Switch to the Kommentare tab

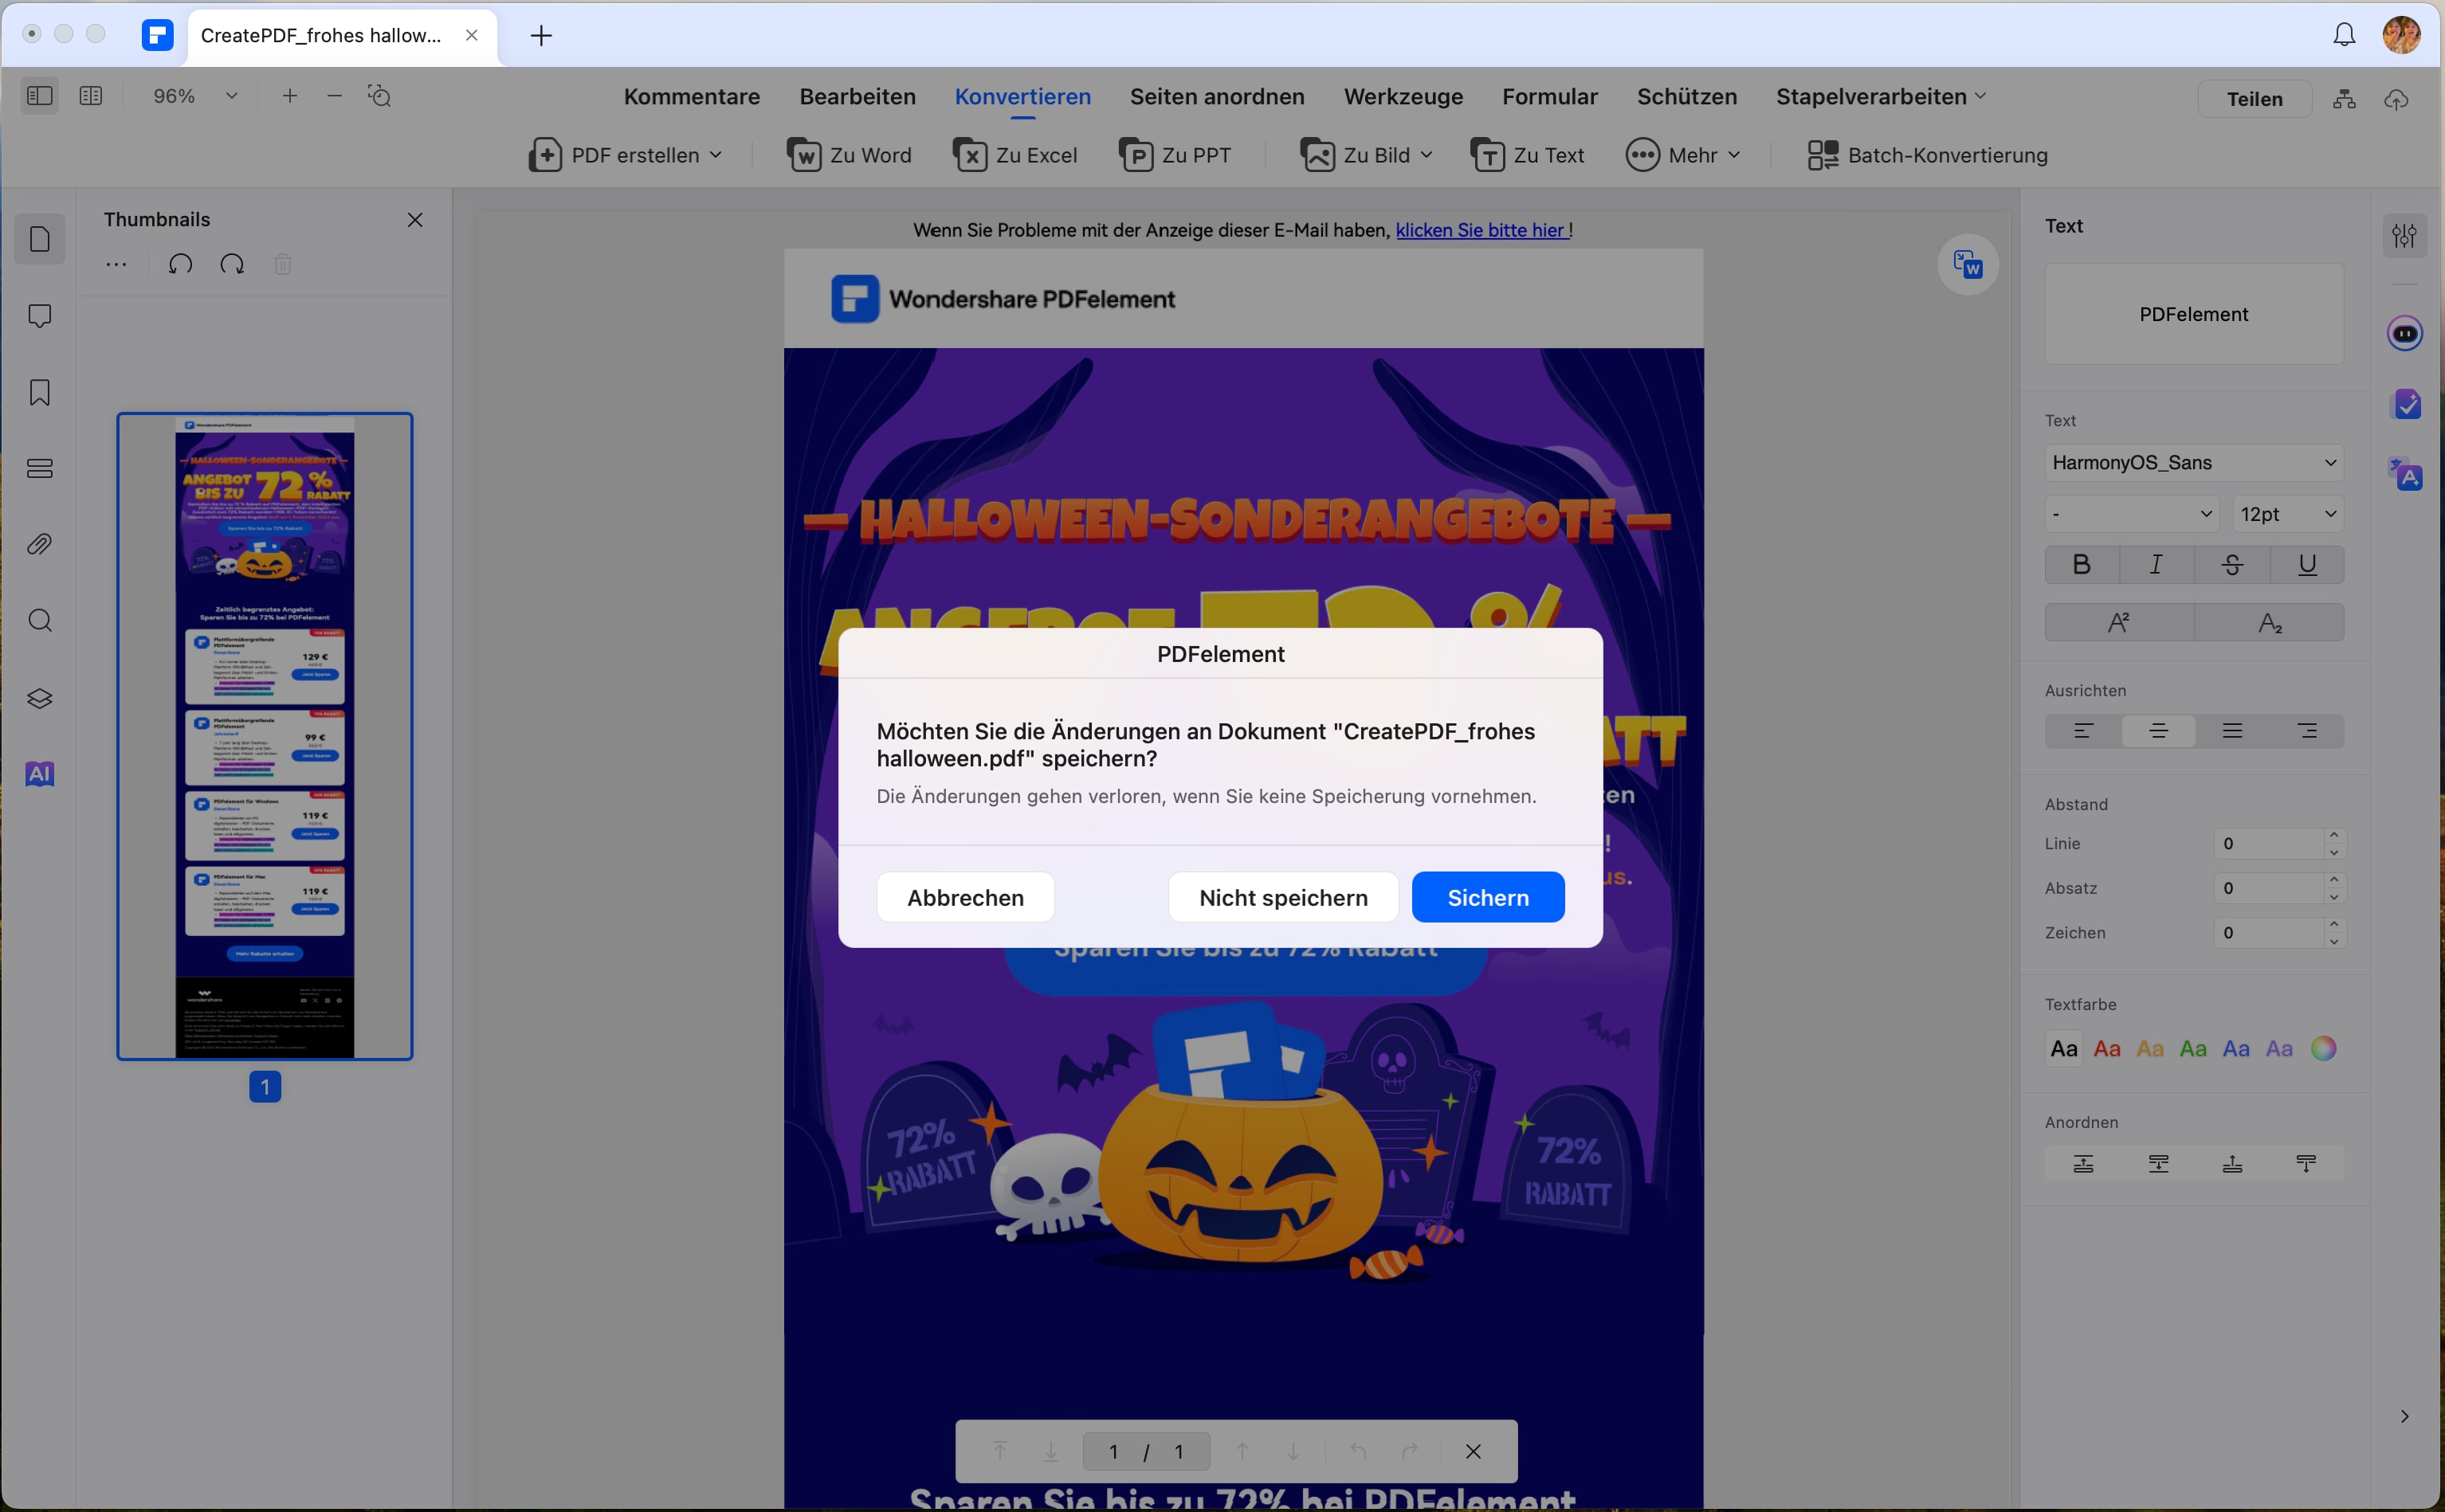pyautogui.click(x=691, y=97)
